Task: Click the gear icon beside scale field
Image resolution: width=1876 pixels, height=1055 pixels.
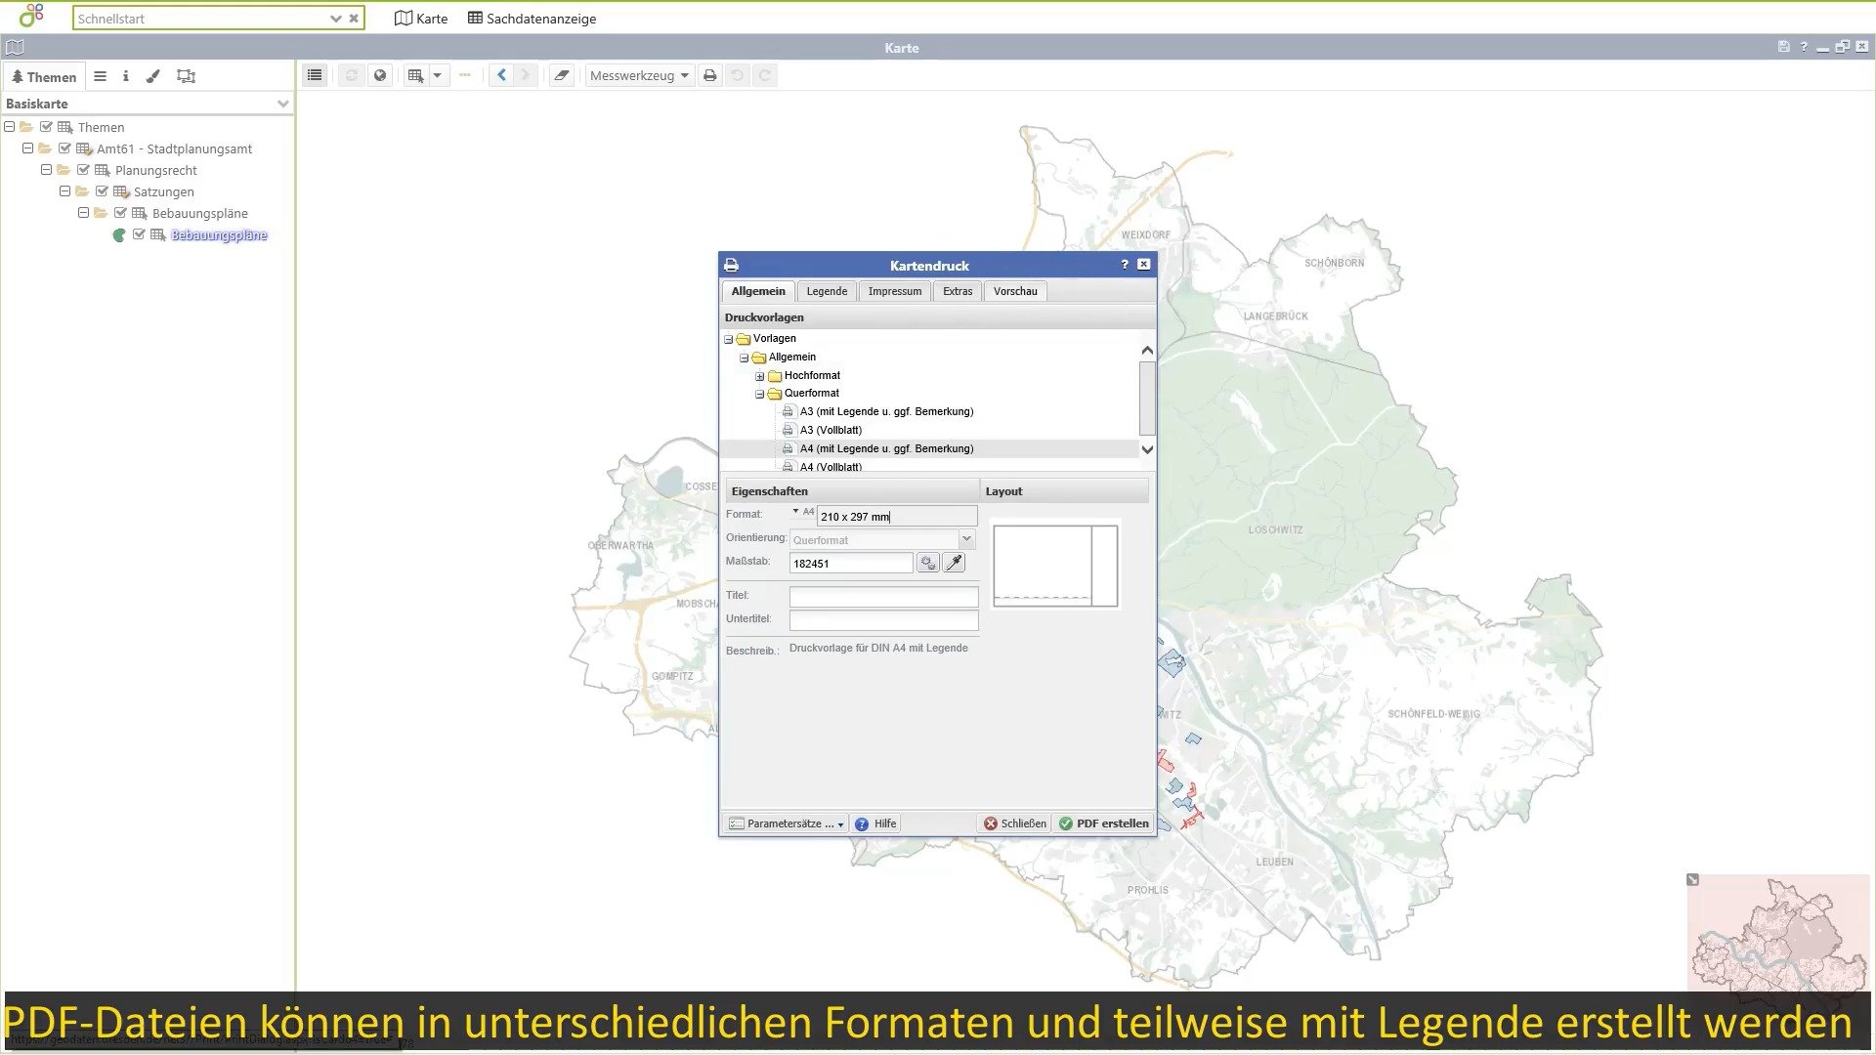Action: [x=927, y=563]
